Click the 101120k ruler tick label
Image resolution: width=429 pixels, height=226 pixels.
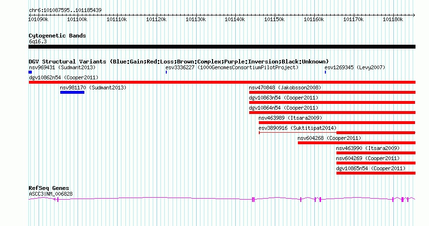coord(156,19)
